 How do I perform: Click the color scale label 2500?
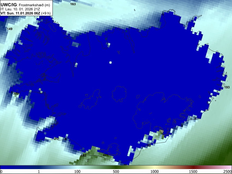tap(228, 172)
